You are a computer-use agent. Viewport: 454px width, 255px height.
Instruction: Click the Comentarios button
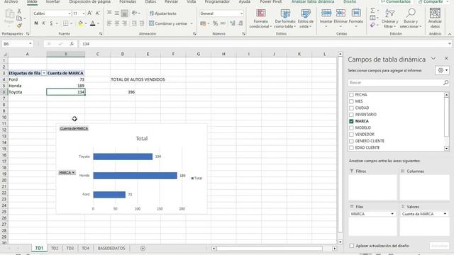tap(396, 1)
